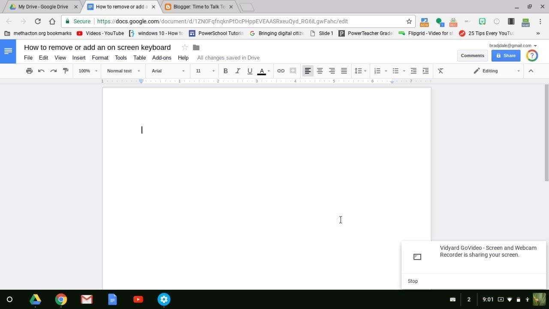Stop the Vidyard screen sharing

413,281
